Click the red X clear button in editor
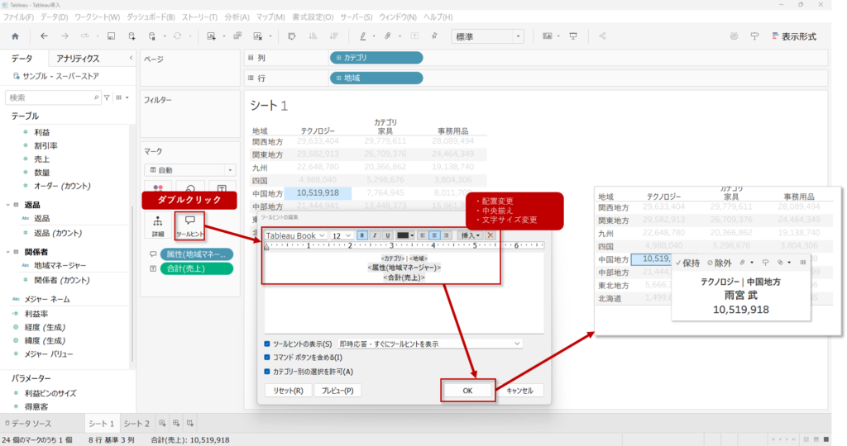The height and width of the screenshot is (446, 847). click(x=490, y=235)
